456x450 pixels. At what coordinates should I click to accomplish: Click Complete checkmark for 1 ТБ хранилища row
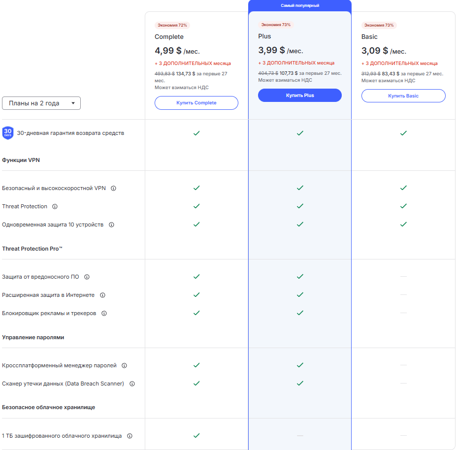click(x=196, y=435)
